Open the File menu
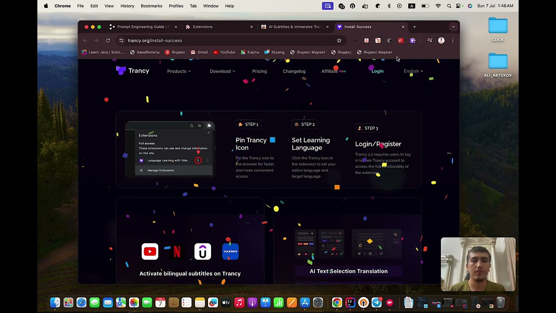The image size is (556, 313). pos(80,6)
